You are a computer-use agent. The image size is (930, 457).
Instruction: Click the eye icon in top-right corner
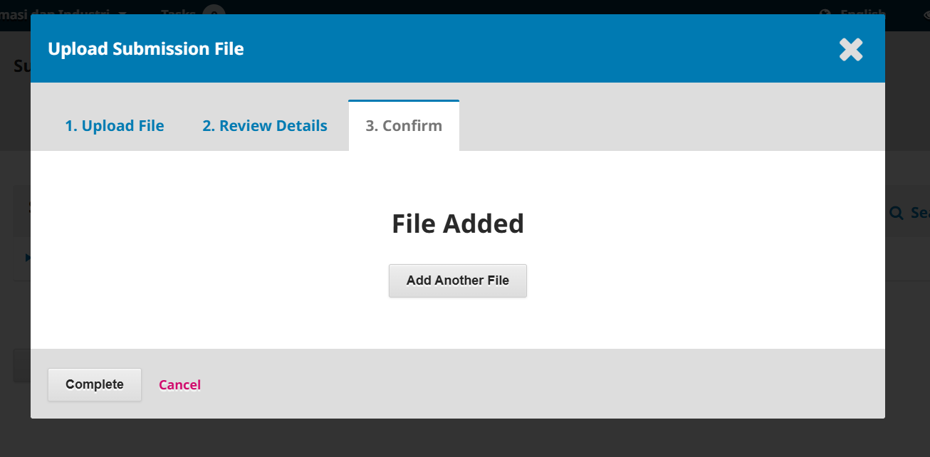[924, 13]
